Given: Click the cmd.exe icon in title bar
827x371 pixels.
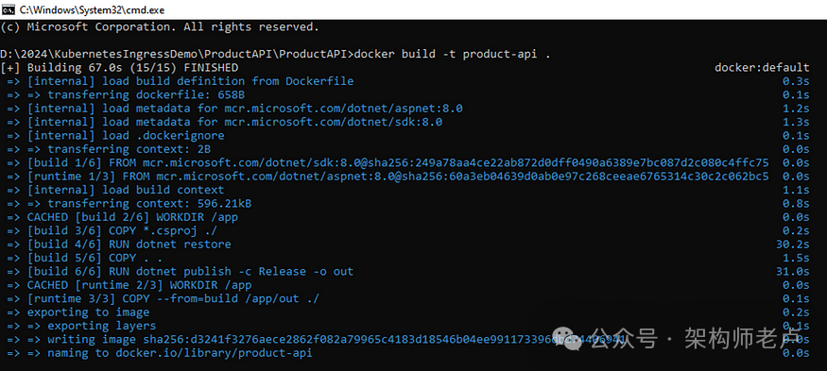Looking at the screenshot, I should 9,8.
